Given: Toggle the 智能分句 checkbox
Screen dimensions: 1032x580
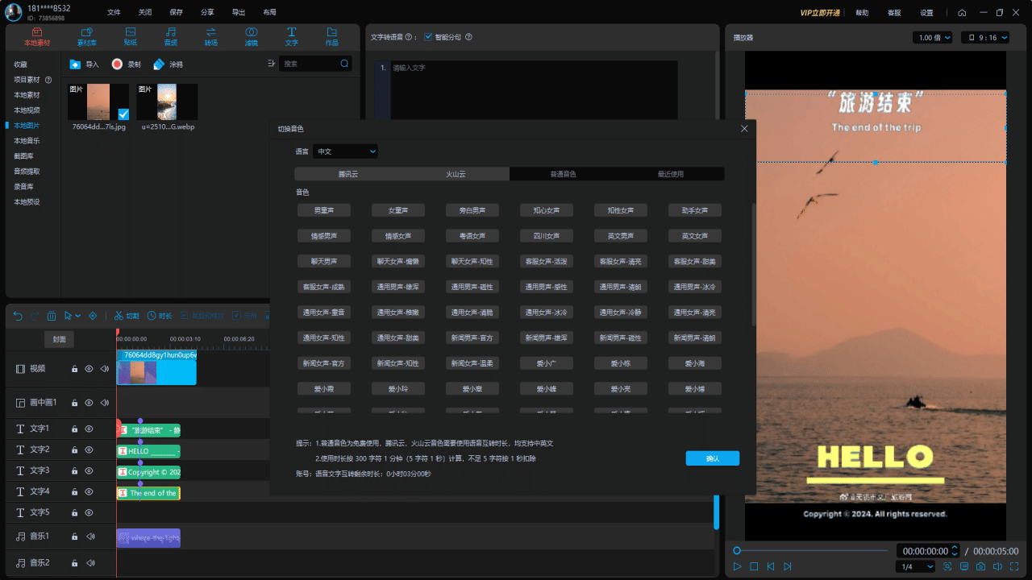Looking at the screenshot, I should [x=428, y=37].
